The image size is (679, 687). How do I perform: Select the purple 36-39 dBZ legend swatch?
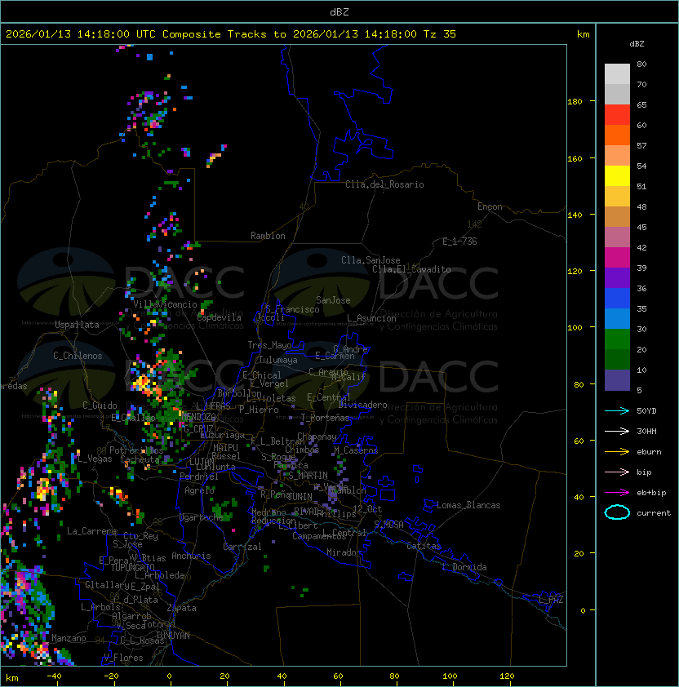click(617, 277)
